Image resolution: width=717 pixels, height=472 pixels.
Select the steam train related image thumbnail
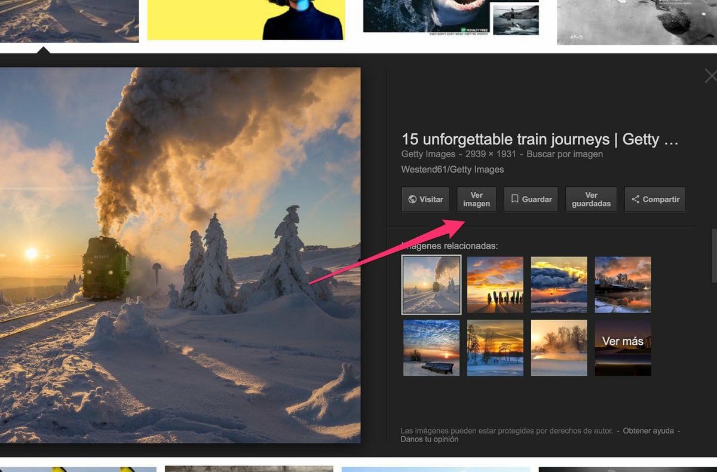coord(431,284)
